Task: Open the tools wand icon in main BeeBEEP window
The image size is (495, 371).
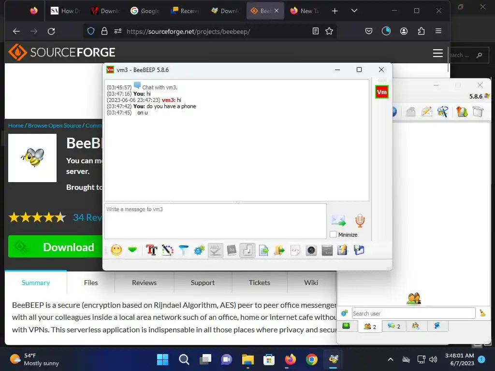Action: click(443, 112)
